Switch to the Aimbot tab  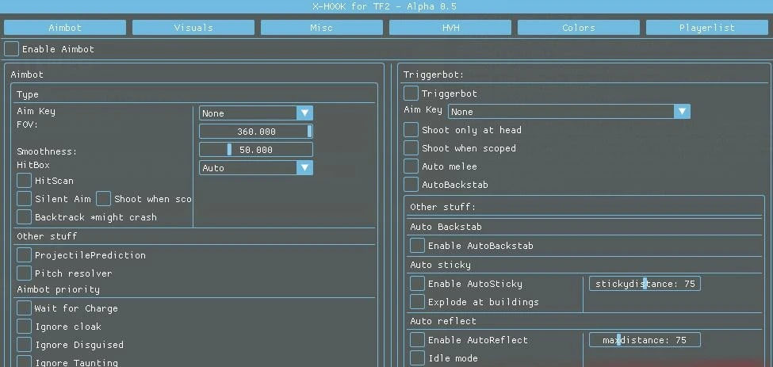coord(64,28)
